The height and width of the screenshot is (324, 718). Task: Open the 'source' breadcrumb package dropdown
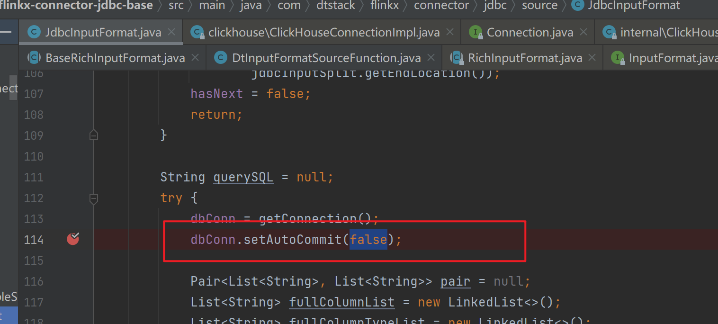pos(539,6)
